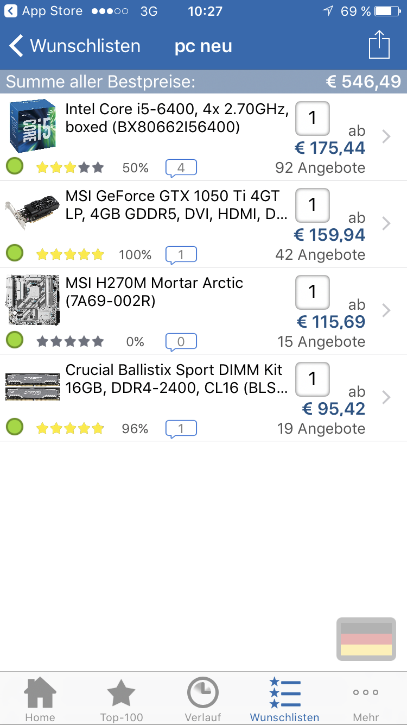Viewport: 407px width, 725px height.
Task: Tap star rating of MSI H270M Mortar
Action: click(x=70, y=342)
